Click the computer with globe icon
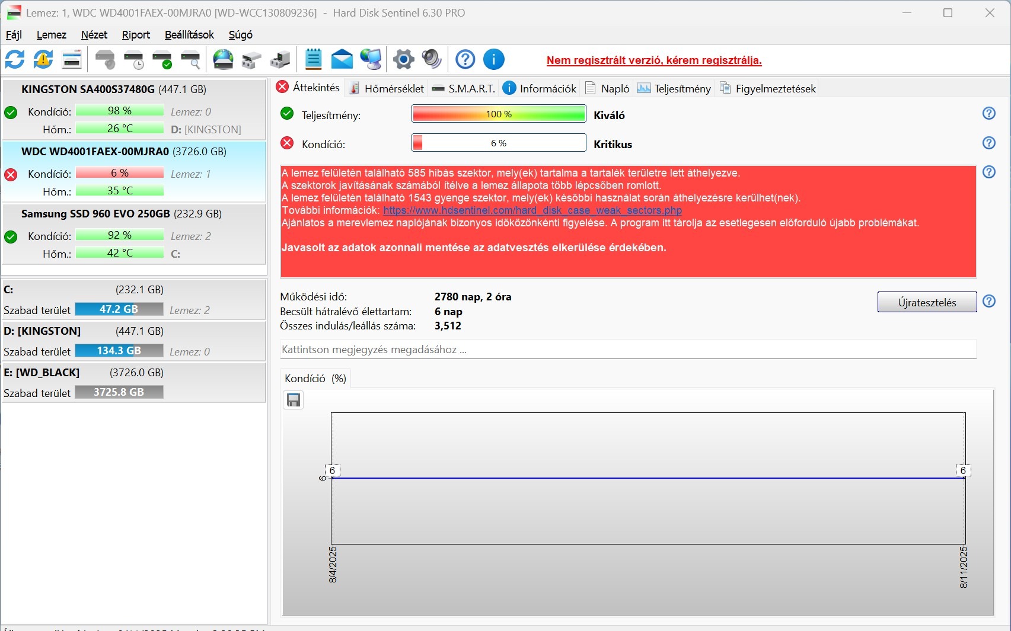Screen dimensions: 1011x631 coord(371,59)
